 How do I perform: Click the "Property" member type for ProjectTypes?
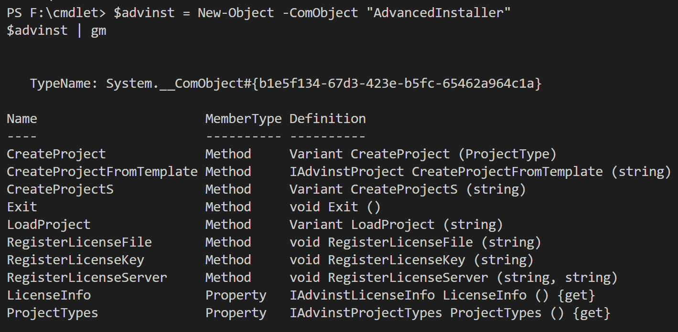(236, 313)
